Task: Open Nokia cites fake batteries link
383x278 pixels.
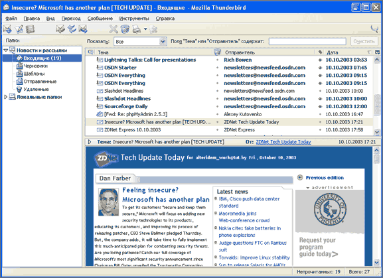Action: 250,232
